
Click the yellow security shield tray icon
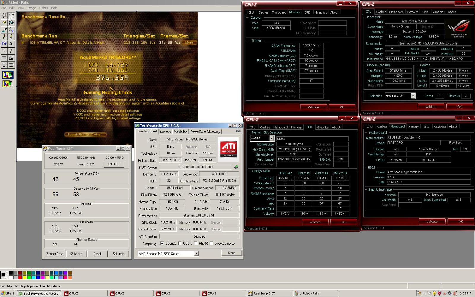434,293
